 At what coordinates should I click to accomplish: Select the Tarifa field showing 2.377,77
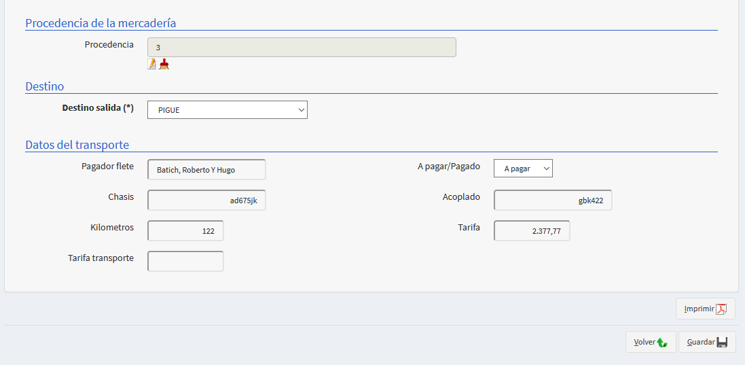click(532, 231)
